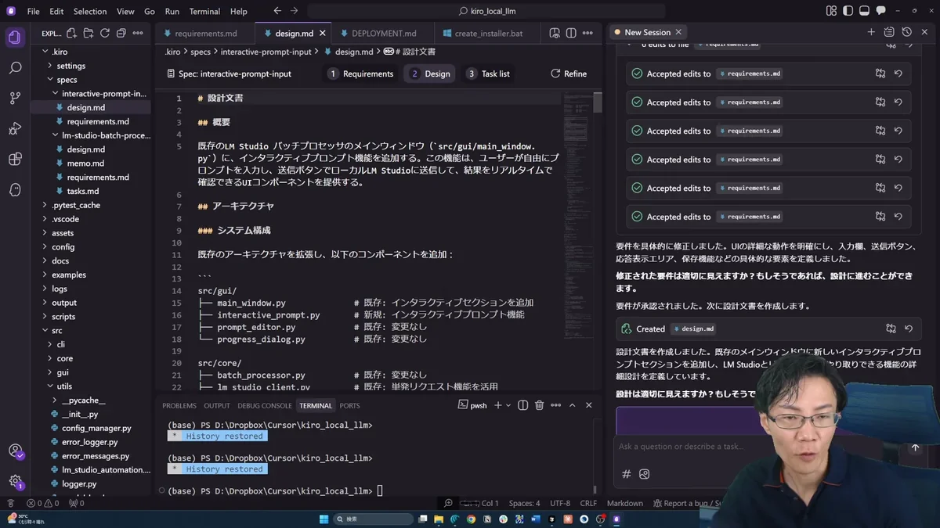Start a new chat session with plus icon

pyautogui.click(x=871, y=32)
